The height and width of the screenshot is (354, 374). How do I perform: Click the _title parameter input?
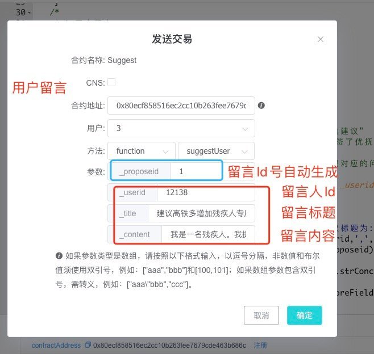201,213
